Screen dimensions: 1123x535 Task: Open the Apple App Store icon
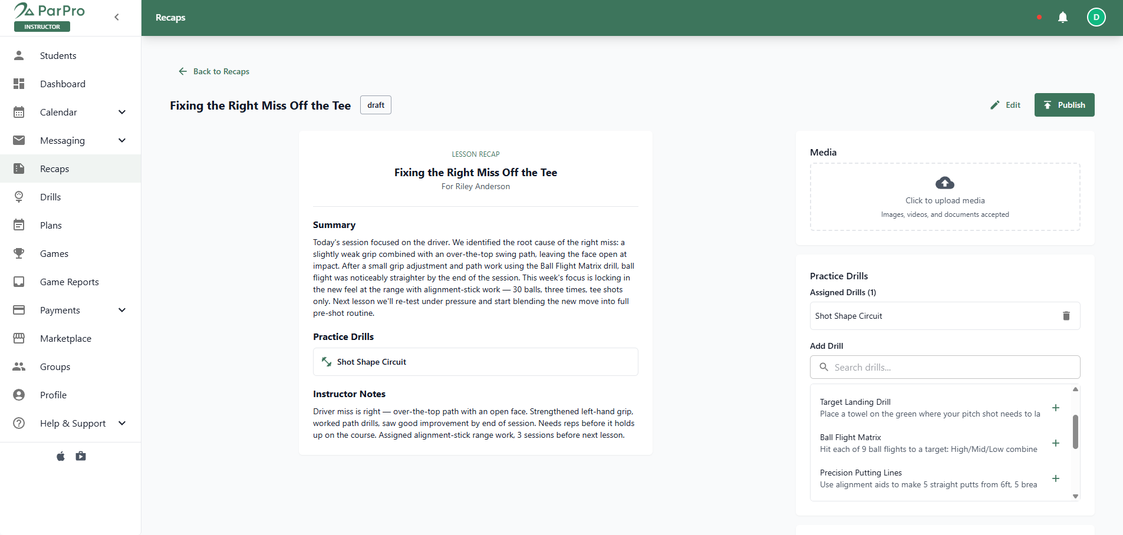[61, 456]
